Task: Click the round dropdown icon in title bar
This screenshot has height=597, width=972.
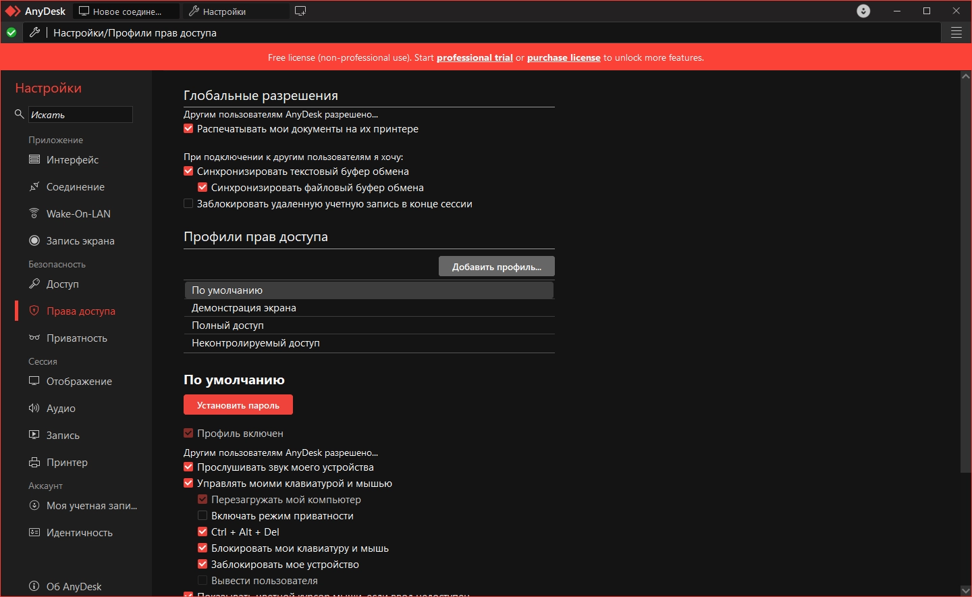Action: click(x=863, y=11)
